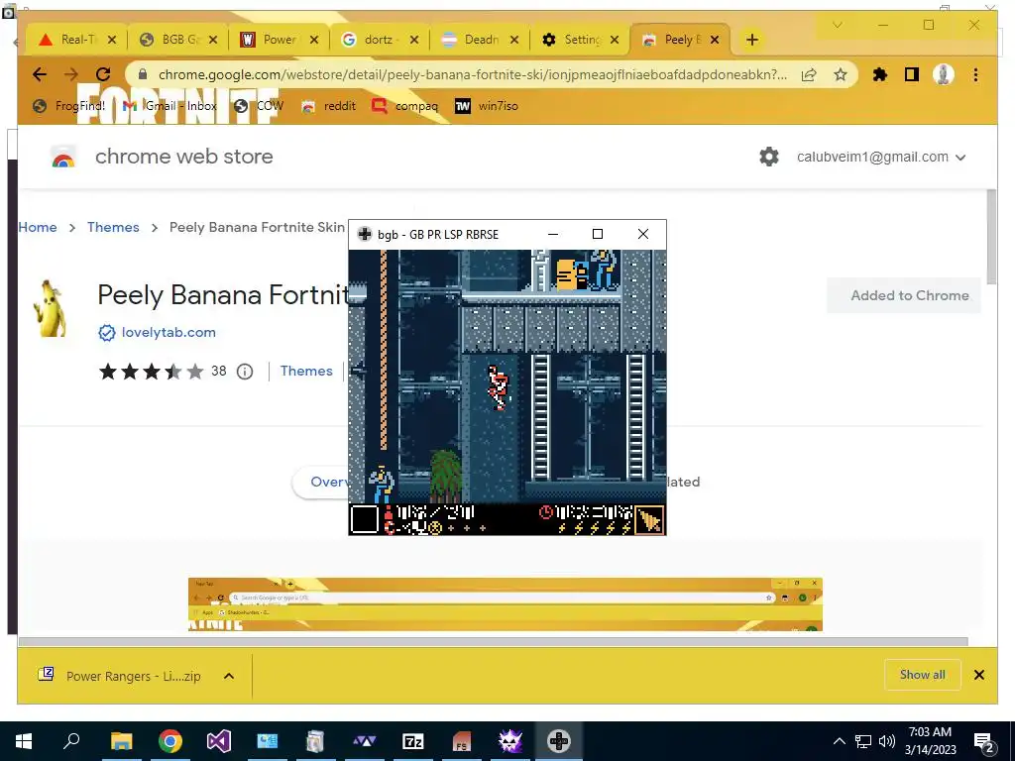
Task: Click the Added to Chrome button
Action: 904,295
